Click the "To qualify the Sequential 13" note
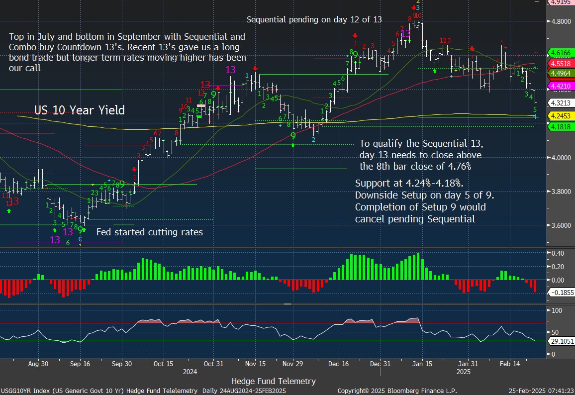575x395 pixels. pos(421,155)
